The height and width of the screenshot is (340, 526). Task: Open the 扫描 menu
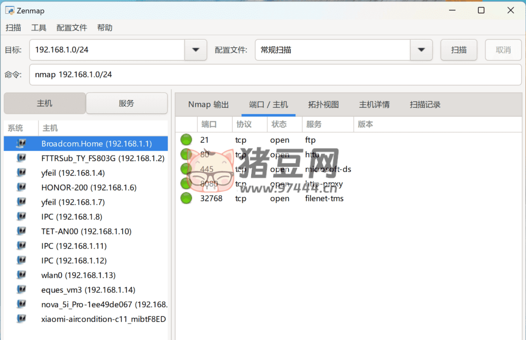click(x=13, y=28)
